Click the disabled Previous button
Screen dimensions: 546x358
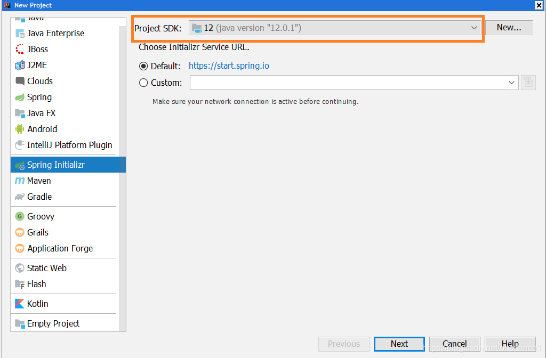tap(344, 344)
